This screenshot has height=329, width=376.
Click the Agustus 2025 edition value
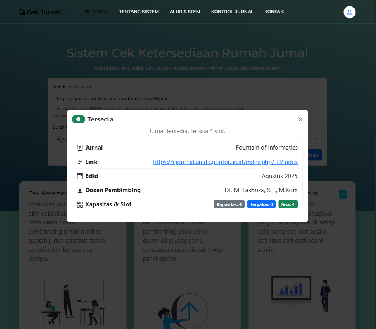279,176
